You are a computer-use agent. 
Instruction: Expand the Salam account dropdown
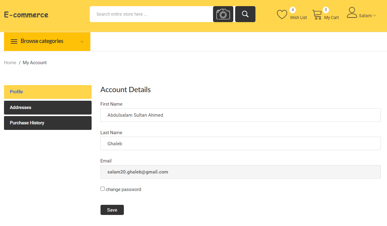tap(368, 15)
